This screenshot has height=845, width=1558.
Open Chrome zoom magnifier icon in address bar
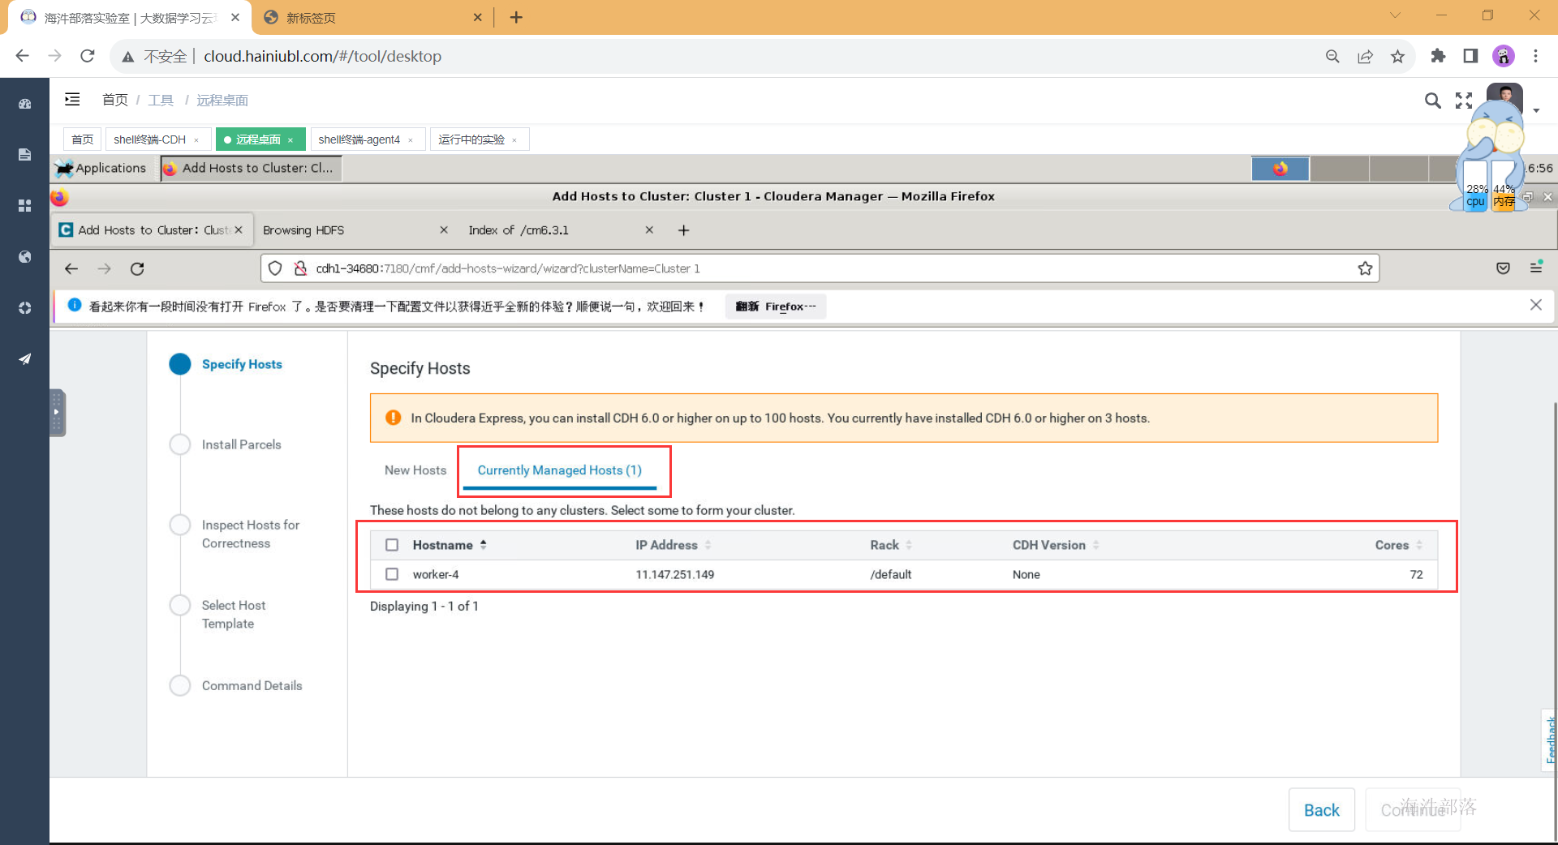pyautogui.click(x=1332, y=56)
